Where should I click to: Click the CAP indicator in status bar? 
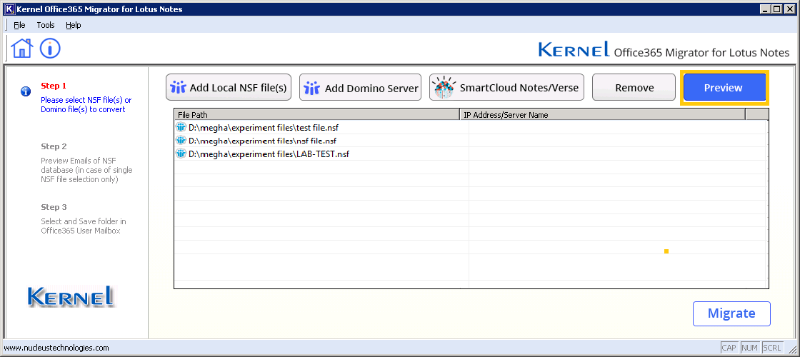click(729, 348)
